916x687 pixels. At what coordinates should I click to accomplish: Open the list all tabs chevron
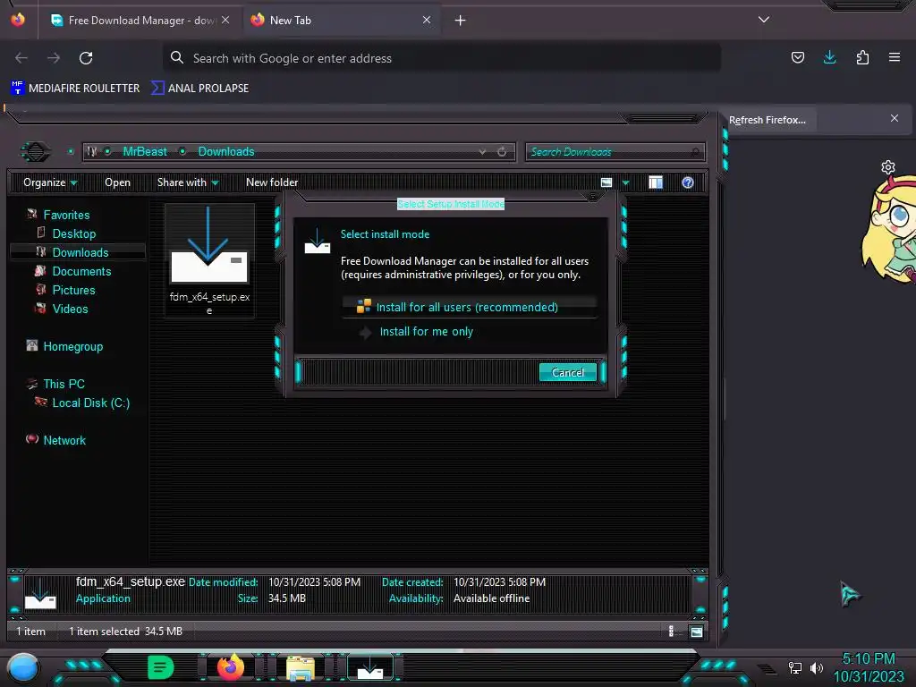pos(764,20)
